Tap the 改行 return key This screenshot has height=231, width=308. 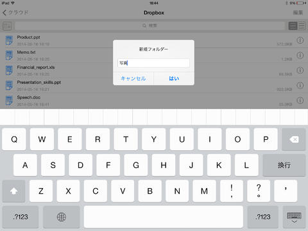tap(284, 165)
